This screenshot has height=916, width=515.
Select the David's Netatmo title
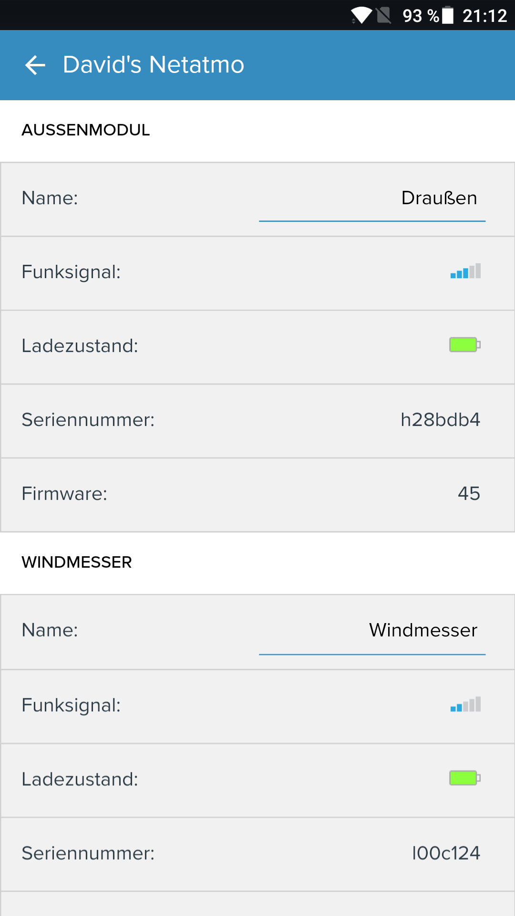(154, 64)
